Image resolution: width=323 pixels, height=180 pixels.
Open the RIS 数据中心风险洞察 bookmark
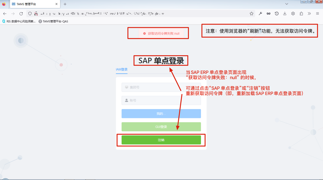(x=19, y=21)
